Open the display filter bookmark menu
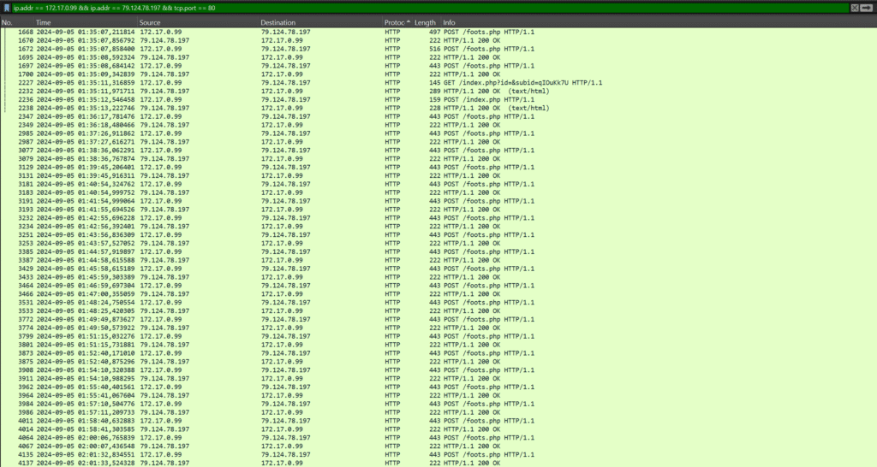 (7, 8)
